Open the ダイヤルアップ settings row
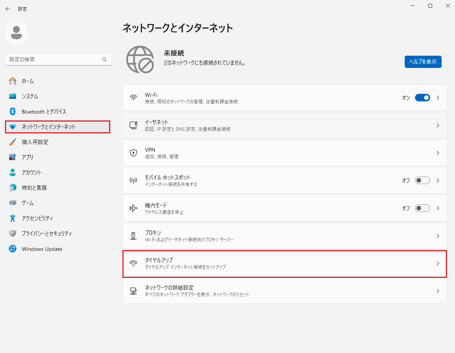Image resolution: width=455 pixels, height=353 pixels. (284, 263)
